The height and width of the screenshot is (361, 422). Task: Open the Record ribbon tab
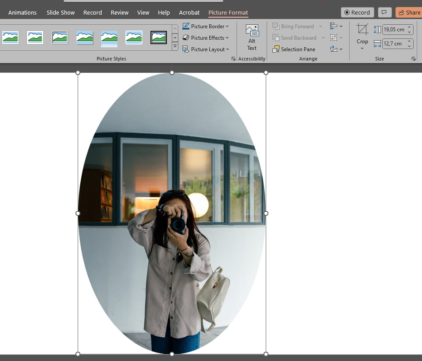point(93,13)
